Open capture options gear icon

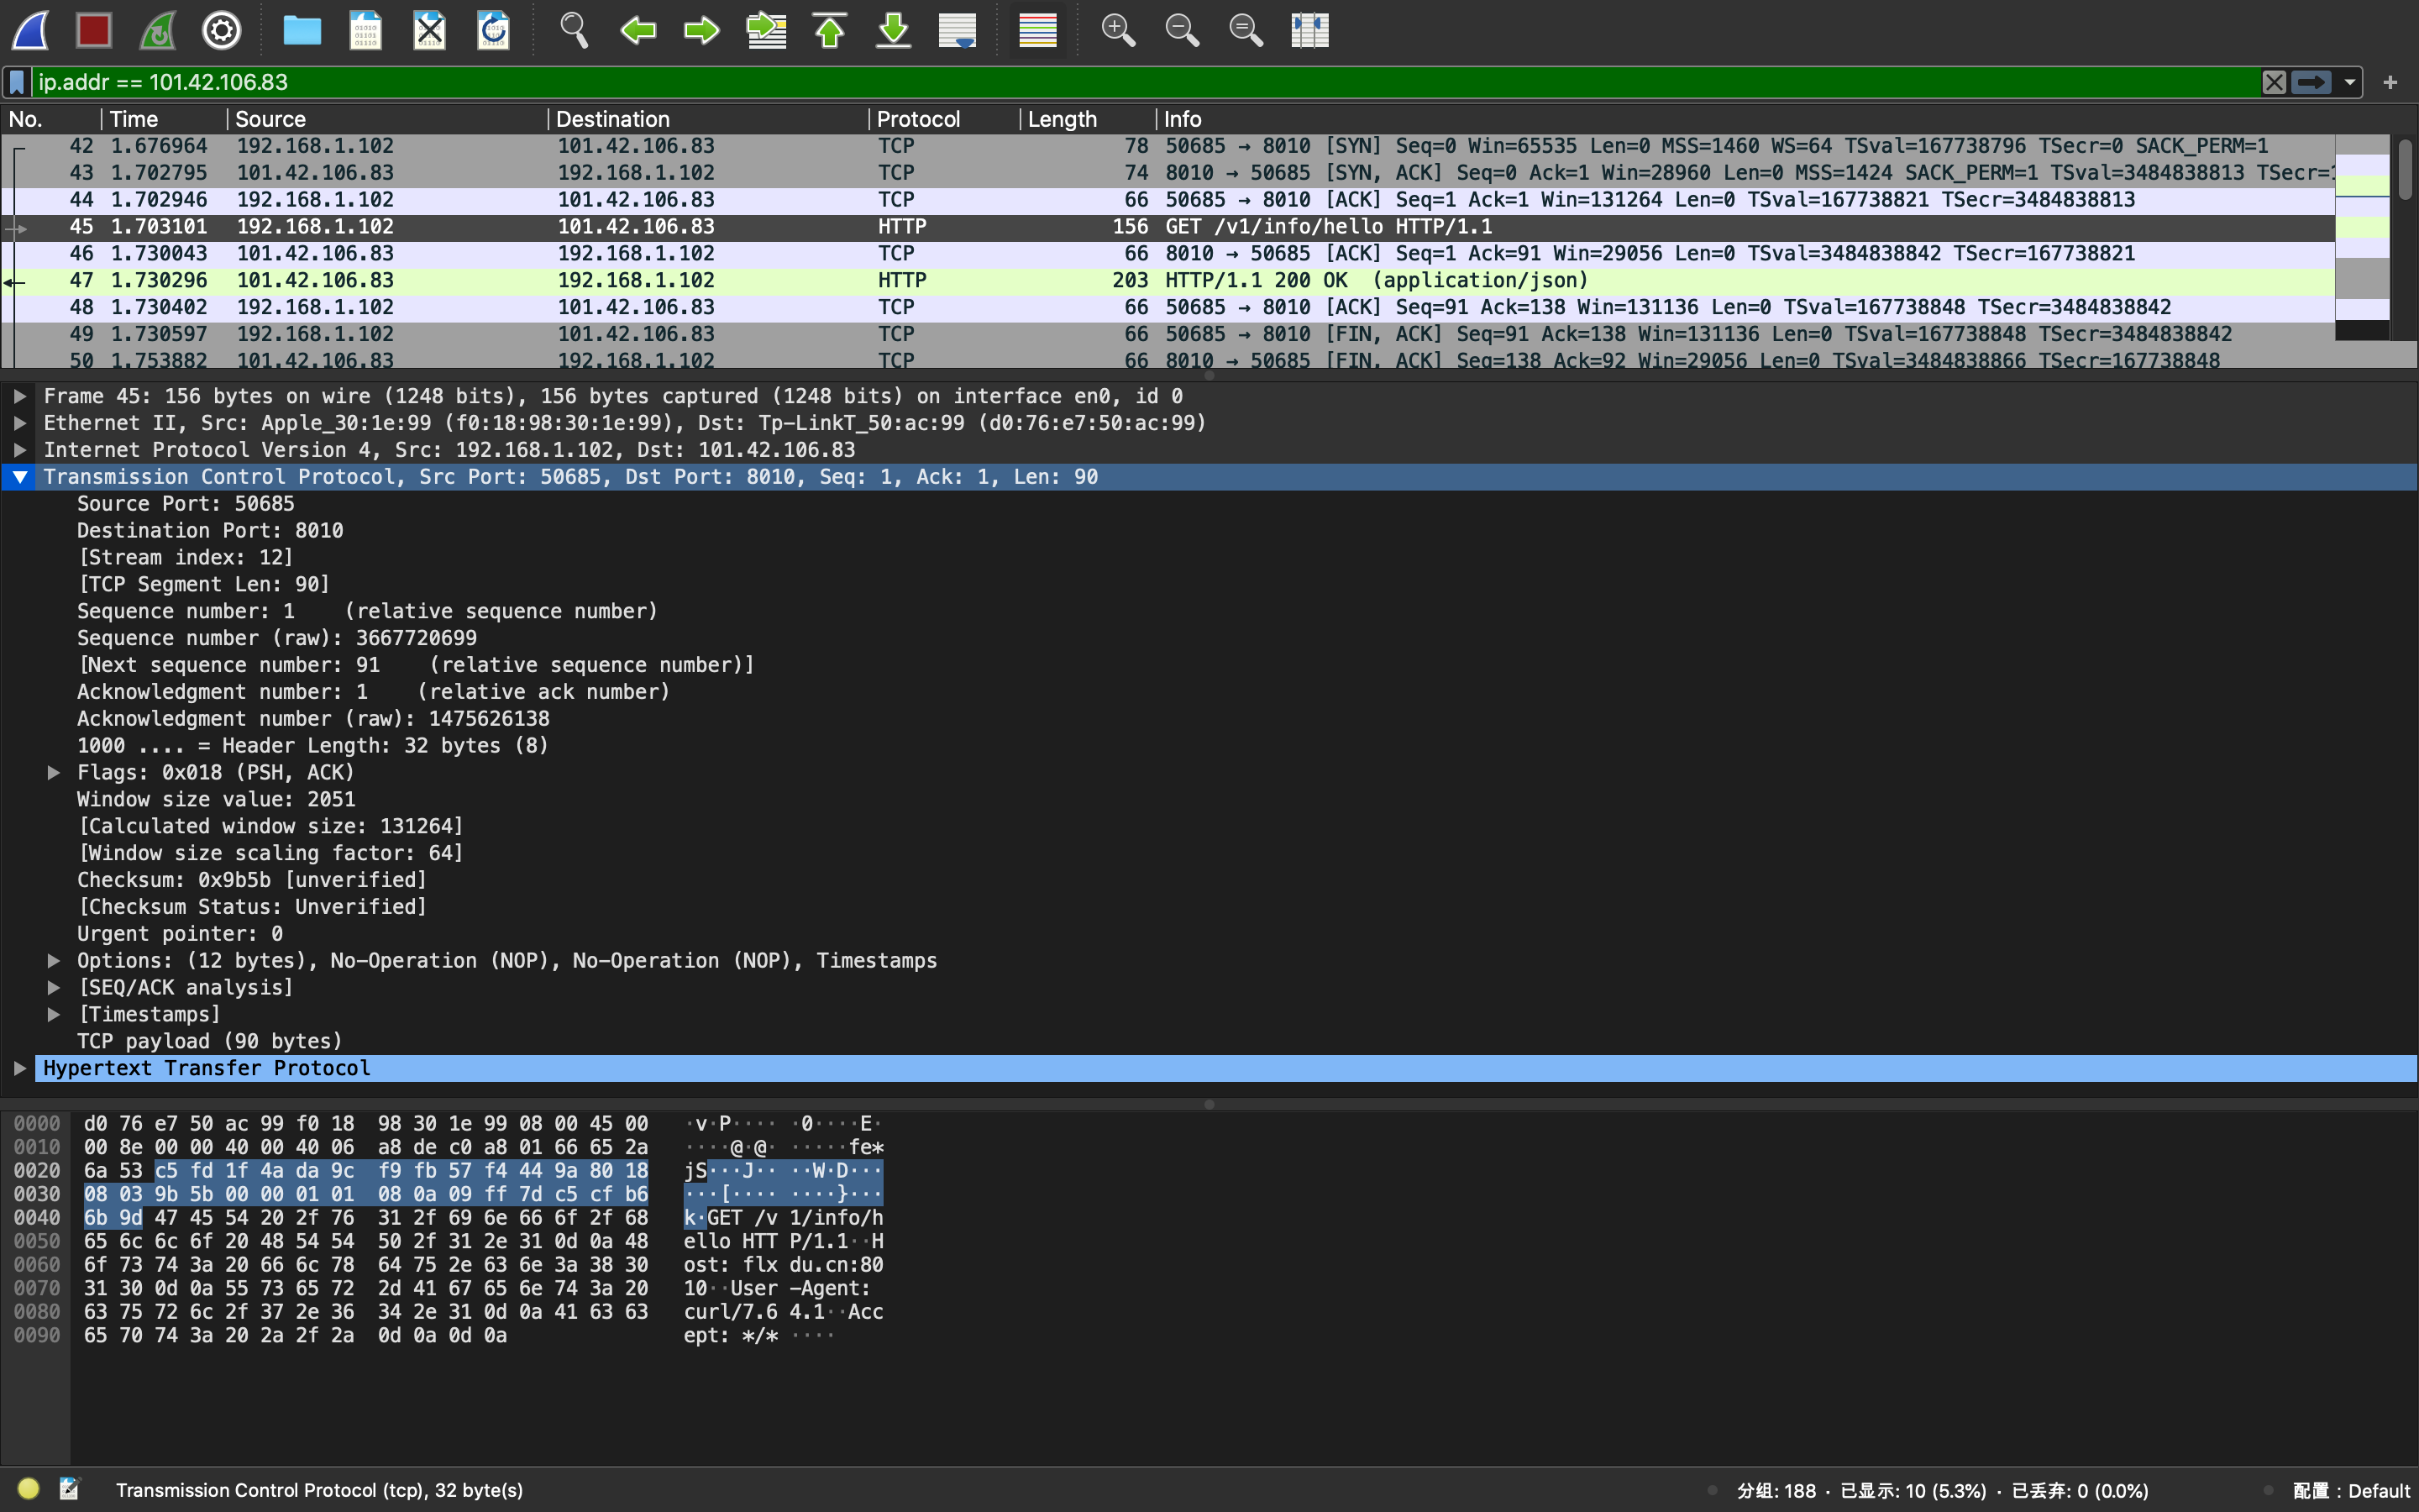(x=222, y=30)
